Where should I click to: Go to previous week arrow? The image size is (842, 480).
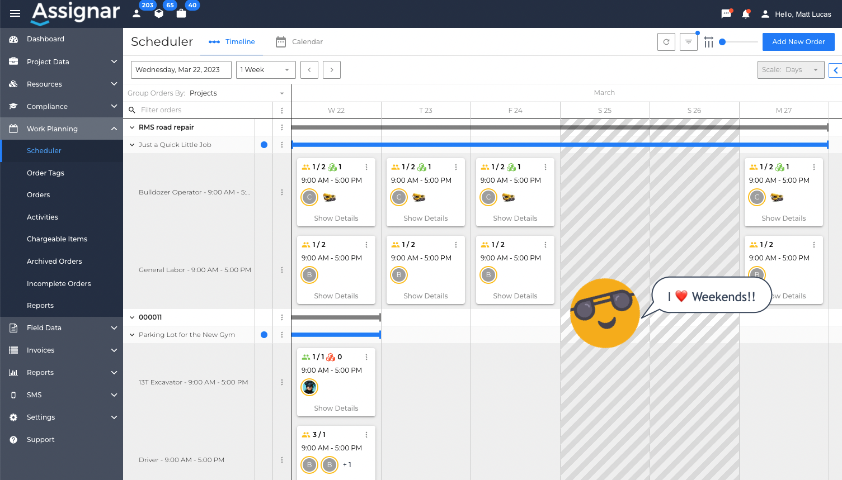point(309,70)
